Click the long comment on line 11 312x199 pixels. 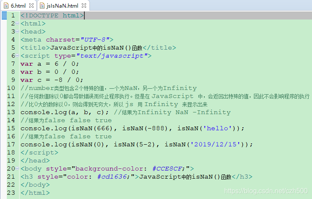click(165, 96)
